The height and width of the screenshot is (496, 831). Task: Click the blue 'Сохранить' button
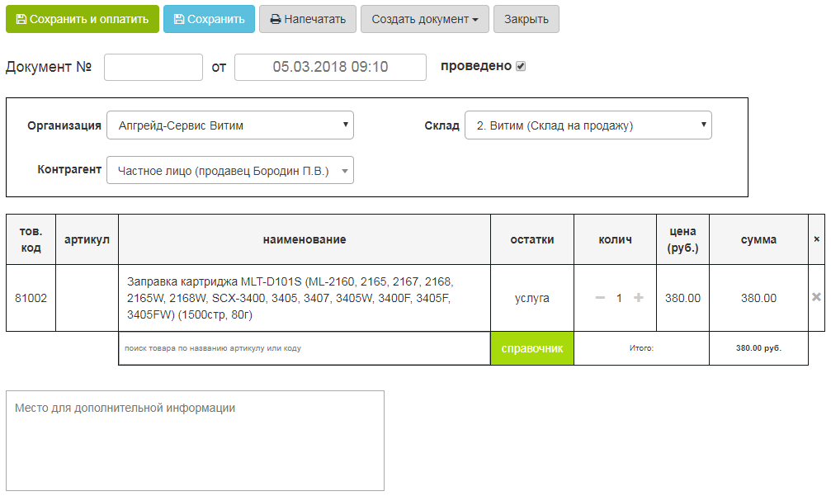coord(209,19)
